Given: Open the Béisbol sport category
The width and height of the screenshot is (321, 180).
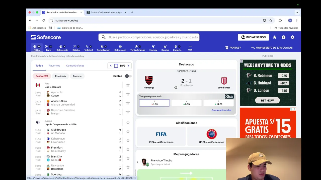Looking at the screenshot, I should coord(76,48).
